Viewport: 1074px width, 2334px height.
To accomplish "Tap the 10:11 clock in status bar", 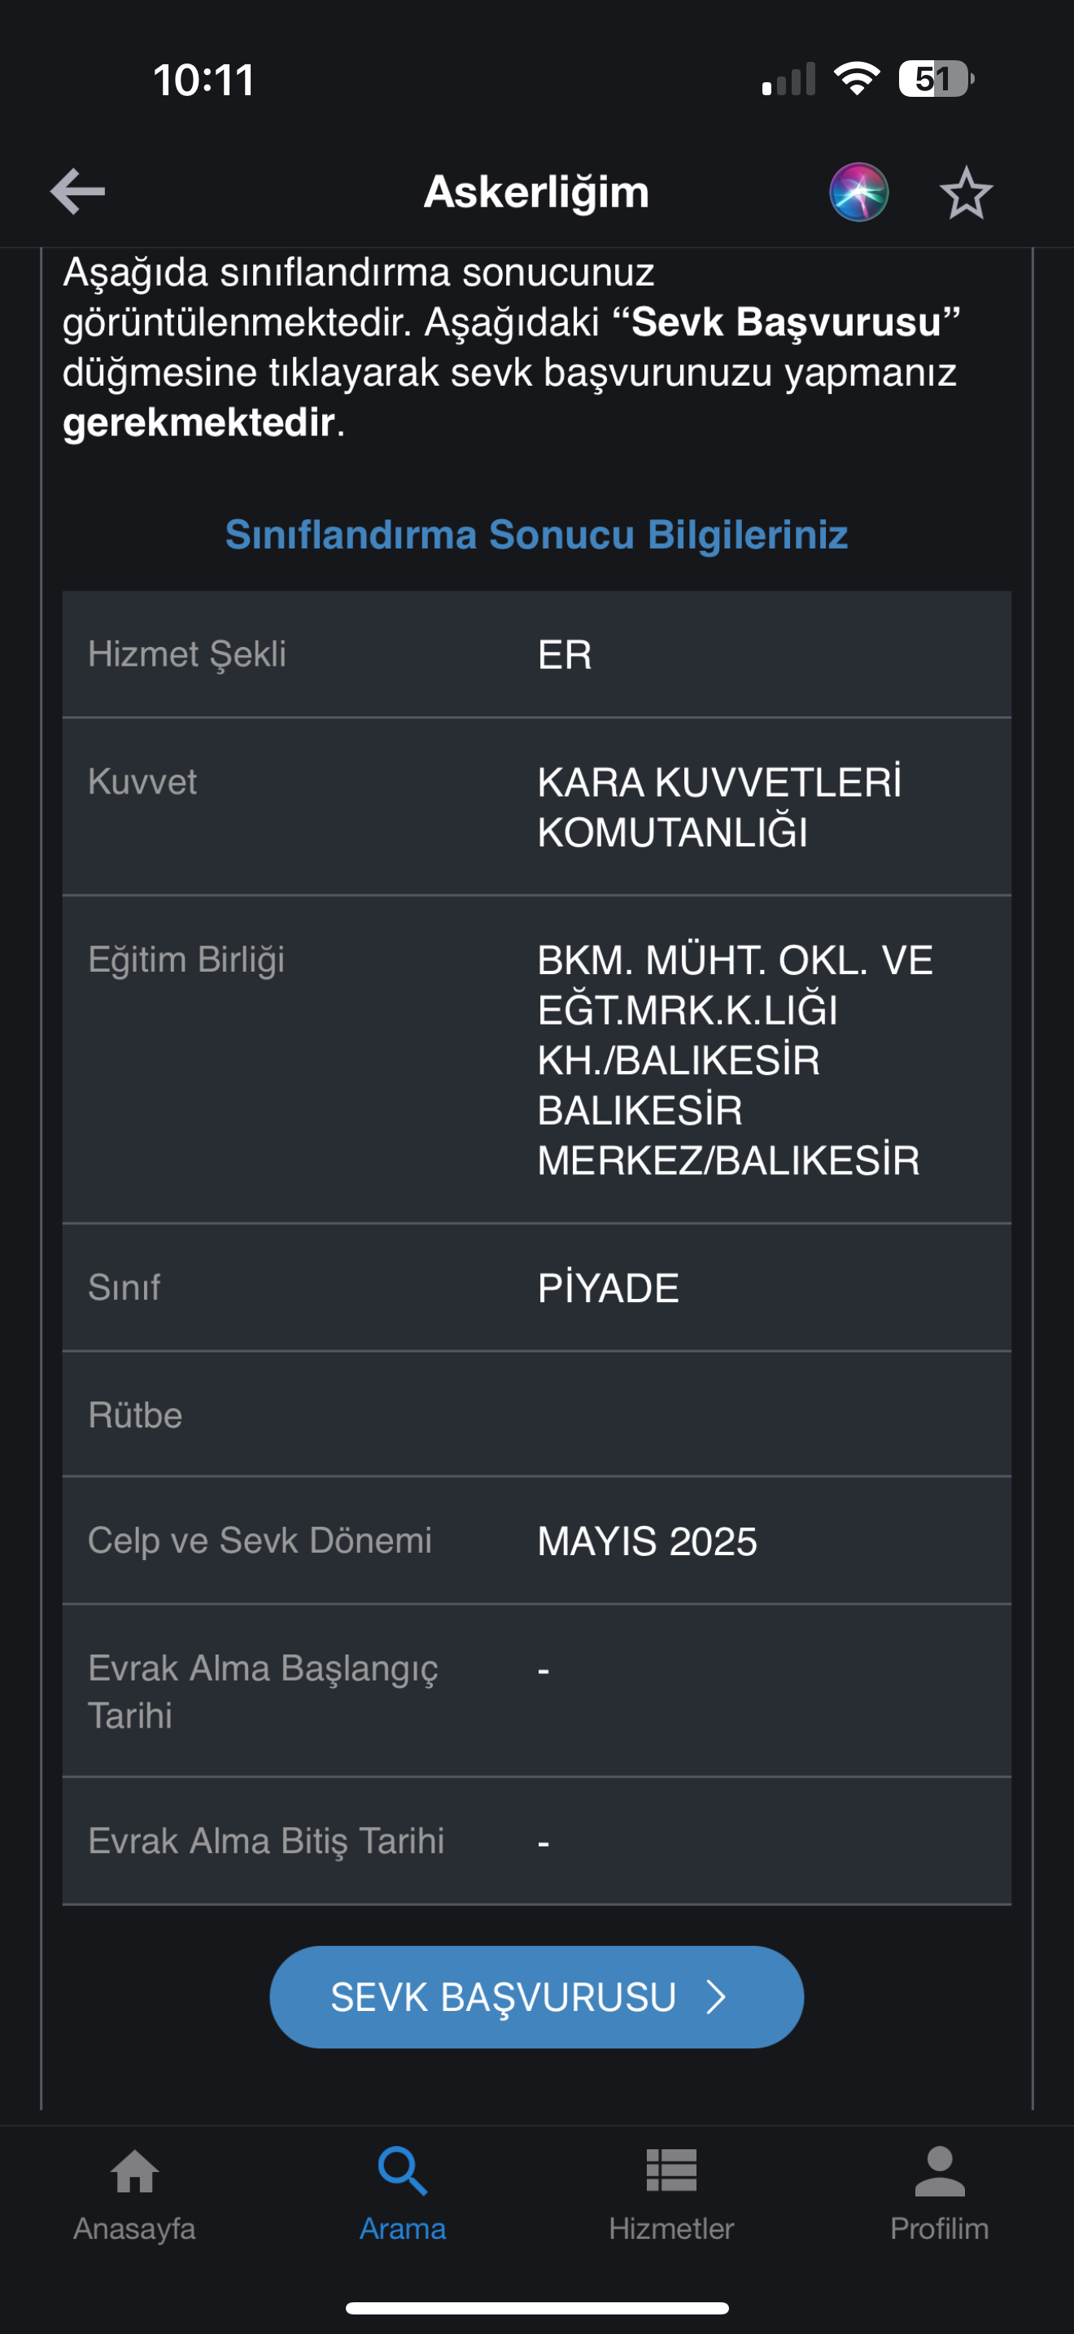I will coord(203,80).
